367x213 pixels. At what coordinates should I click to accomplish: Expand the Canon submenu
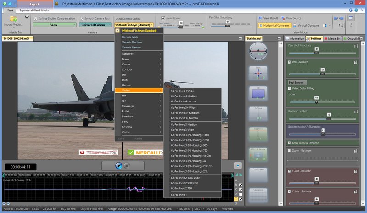click(139, 64)
